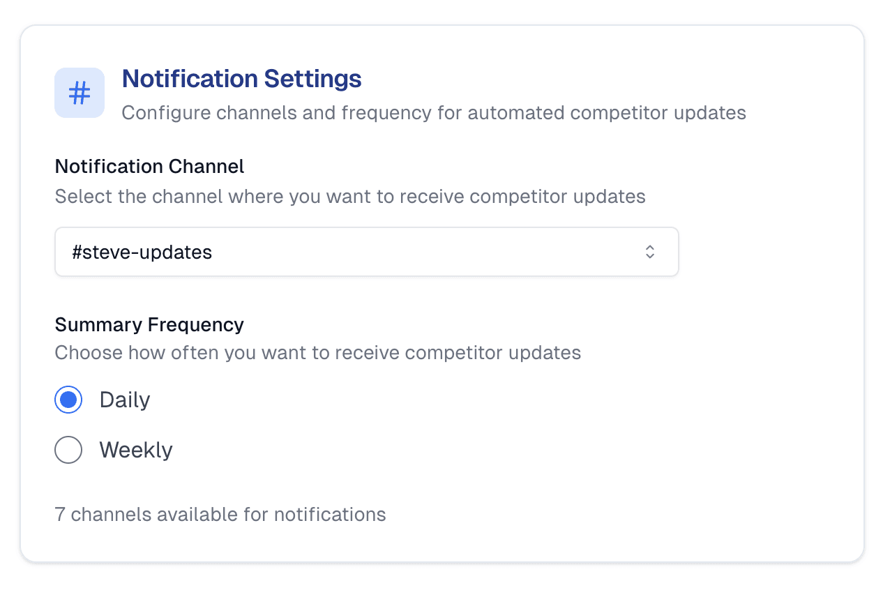Click the "7 channels available for notifications" text
The height and width of the screenshot is (590, 883).
click(x=220, y=515)
